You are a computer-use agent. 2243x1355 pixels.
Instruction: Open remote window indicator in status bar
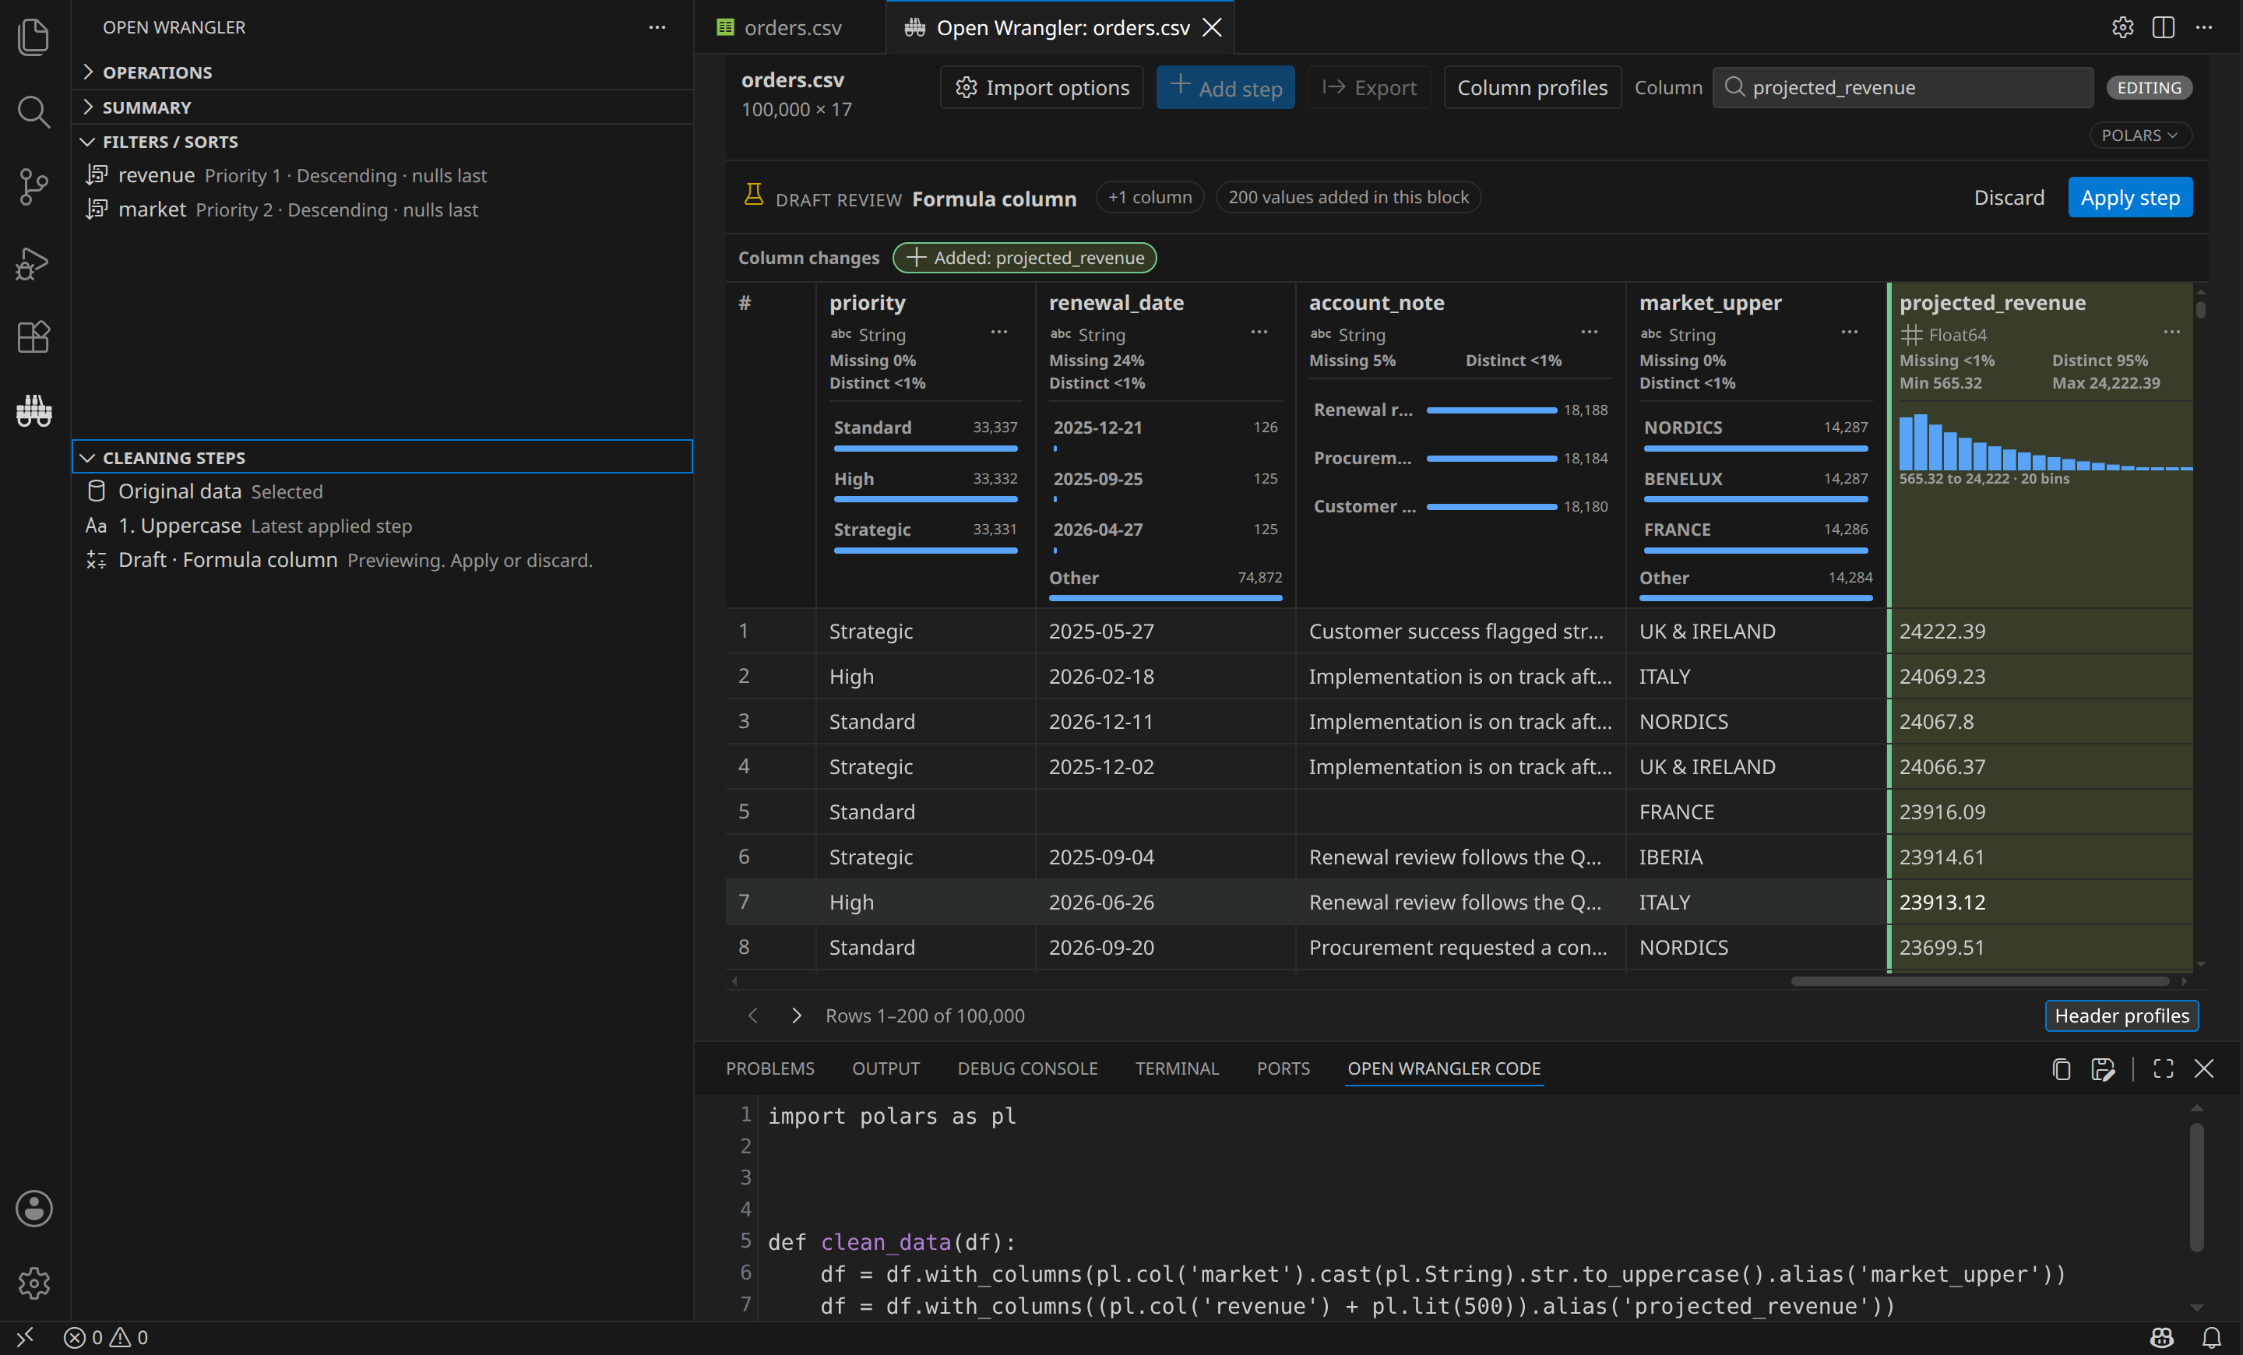click(25, 1337)
